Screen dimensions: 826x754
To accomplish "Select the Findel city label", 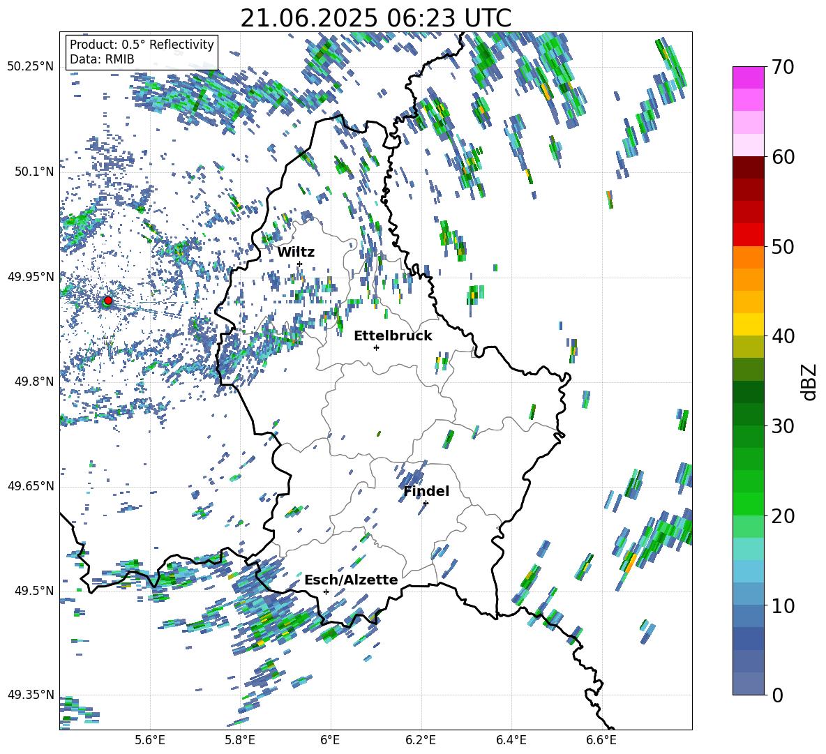I will tap(426, 491).
